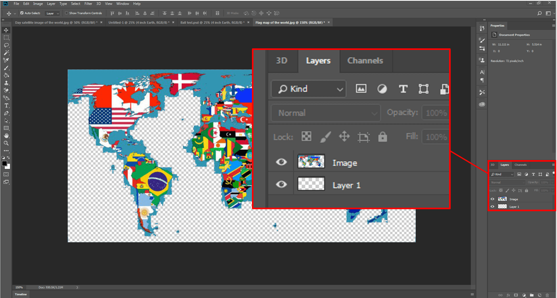Switch to Channels tab in docked panel
557x298 pixels.
pyautogui.click(x=521, y=165)
